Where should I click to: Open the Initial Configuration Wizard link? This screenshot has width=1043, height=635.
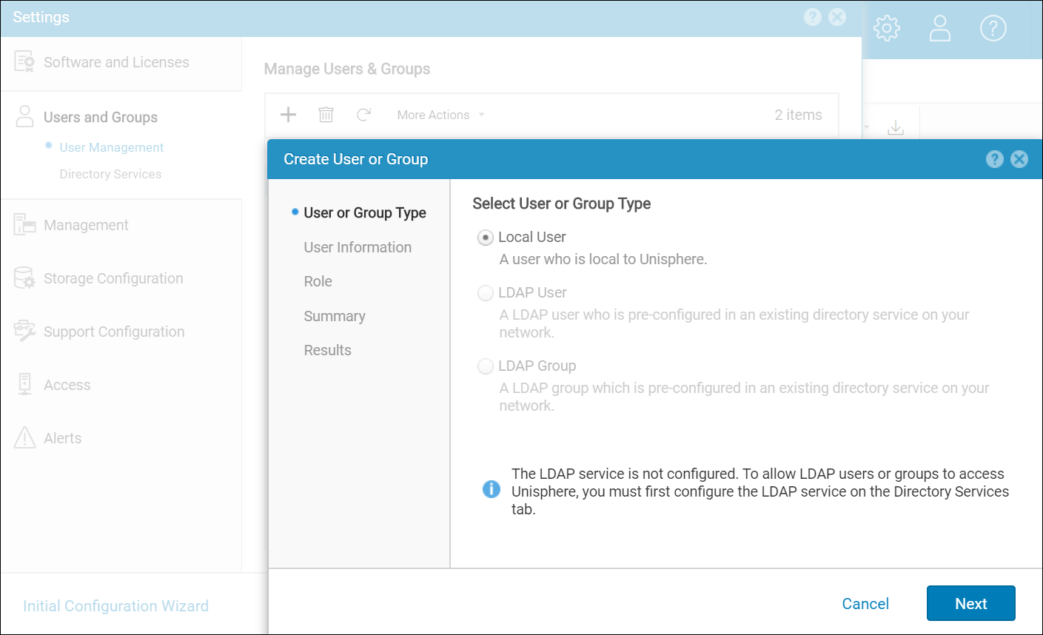pos(115,606)
